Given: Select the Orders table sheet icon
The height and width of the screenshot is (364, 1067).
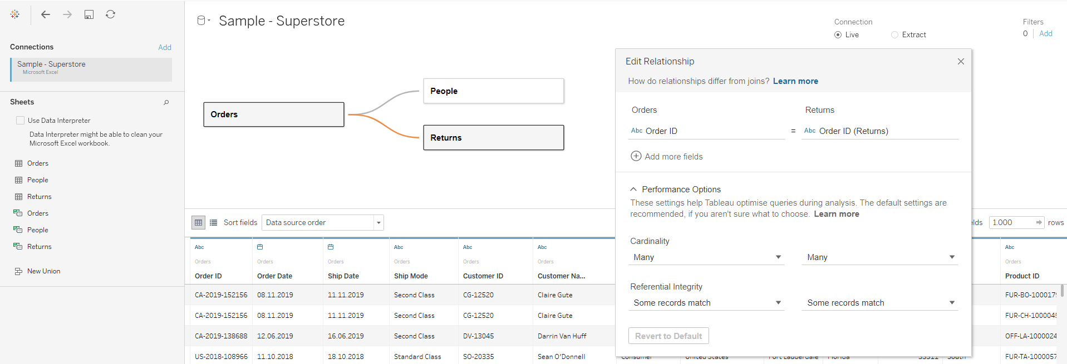Looking at the screenshot, I should (19, 163).
